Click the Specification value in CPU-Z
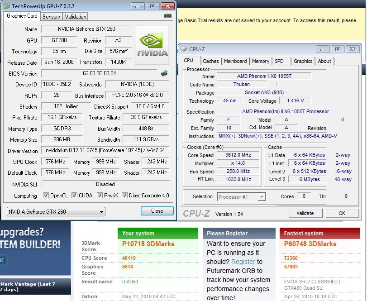367x301 pixels. pos(285,111)
